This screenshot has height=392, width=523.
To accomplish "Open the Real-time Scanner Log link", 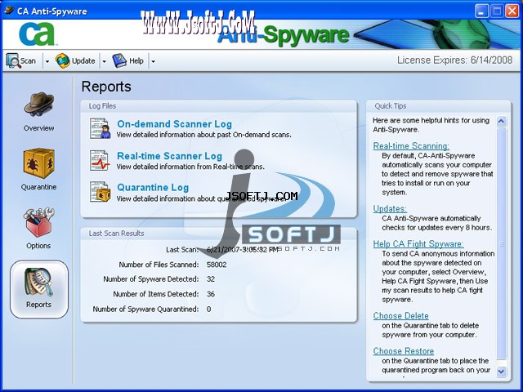I will click(169, 156).
